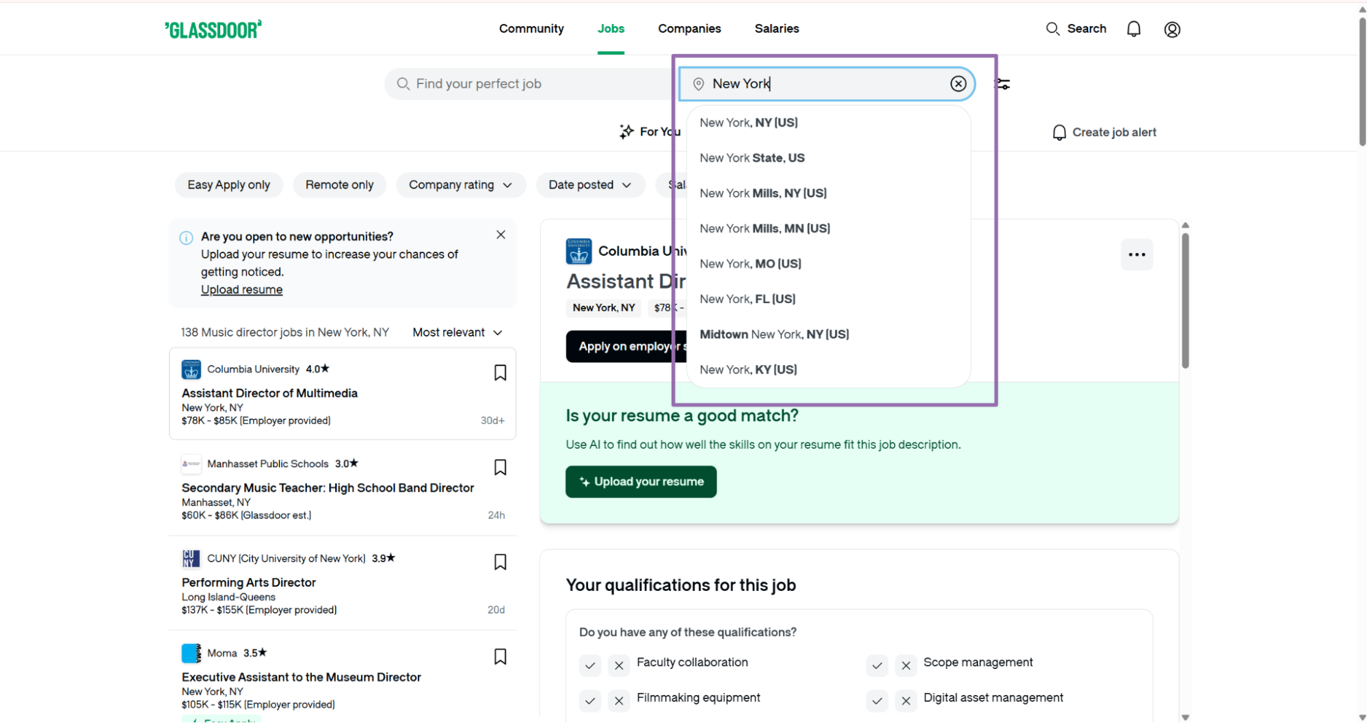Open the three-dot more options menu

(1137, 254)
